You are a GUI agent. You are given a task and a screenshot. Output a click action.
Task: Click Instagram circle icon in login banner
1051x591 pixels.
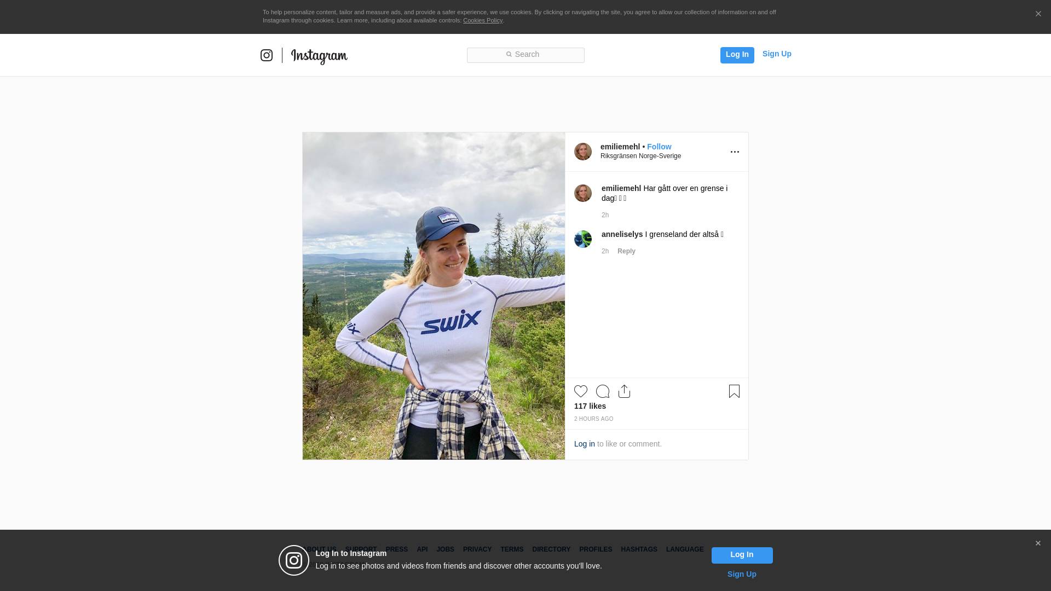(294, 560)
